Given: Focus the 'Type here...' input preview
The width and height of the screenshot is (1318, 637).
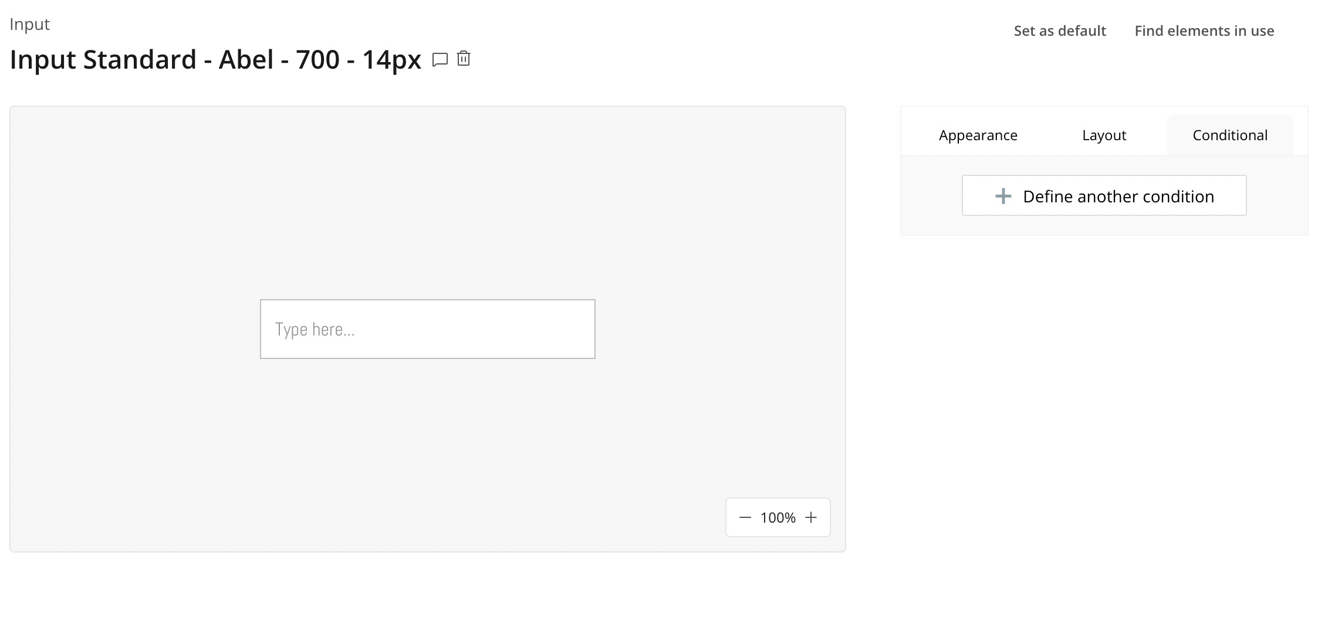Looking at the screenshot, I should pyautogui.click(x=469, y=329).
